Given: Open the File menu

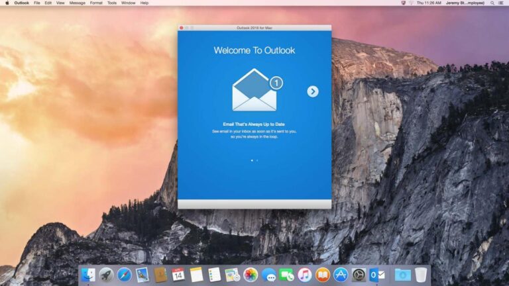Looking at the screenshot, I should tap(37, 3).
